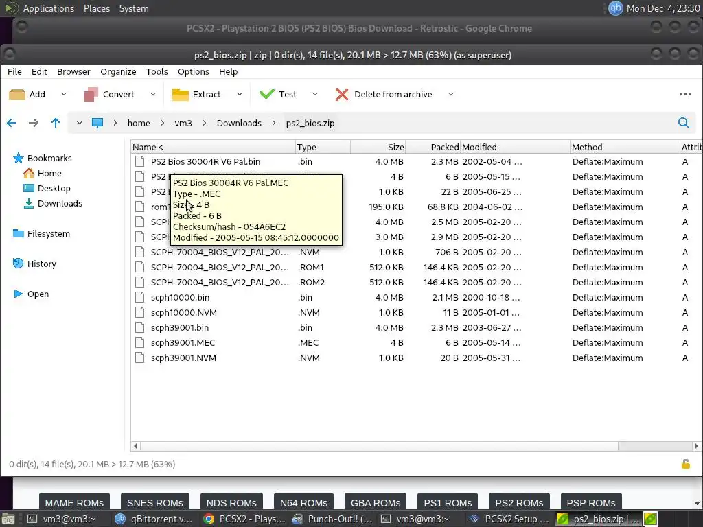Screen dimensions: 703x527
Task: Expand the breadcrumb chevron after vm3
Action: (x=205, y=123)
